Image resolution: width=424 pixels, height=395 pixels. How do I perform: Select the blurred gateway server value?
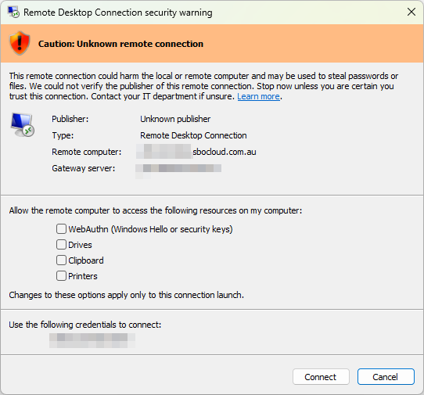[178, 169]
